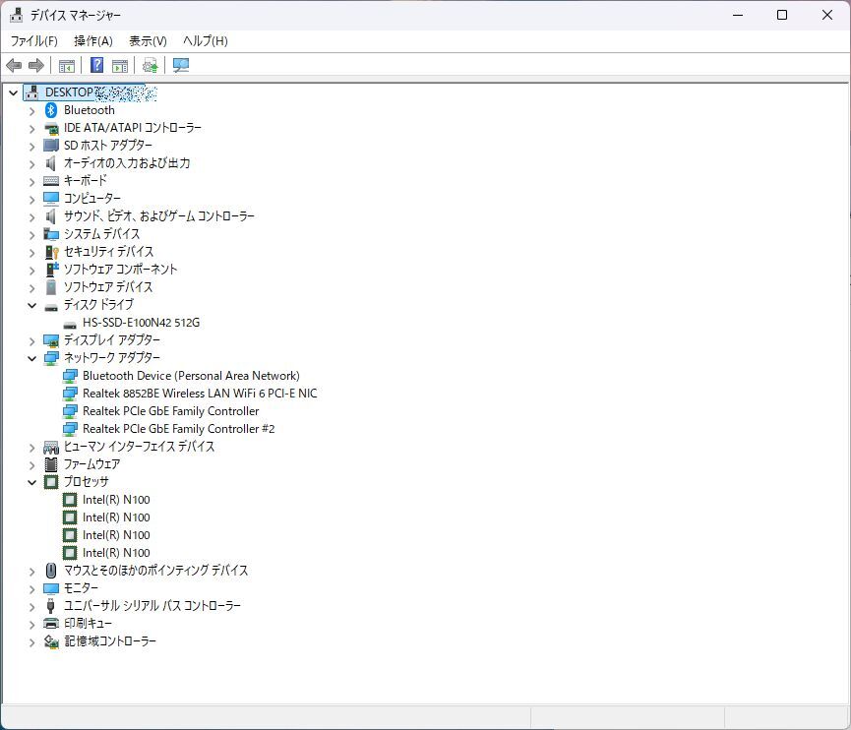Click the Show/Hide console tree icon
The width and height of the screenshot is (851, 730).
pos(67,66)
